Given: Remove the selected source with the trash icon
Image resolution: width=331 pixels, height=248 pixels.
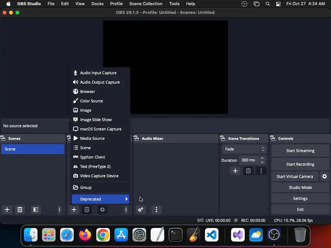Looking at the screenshot, I should point(87,210).
